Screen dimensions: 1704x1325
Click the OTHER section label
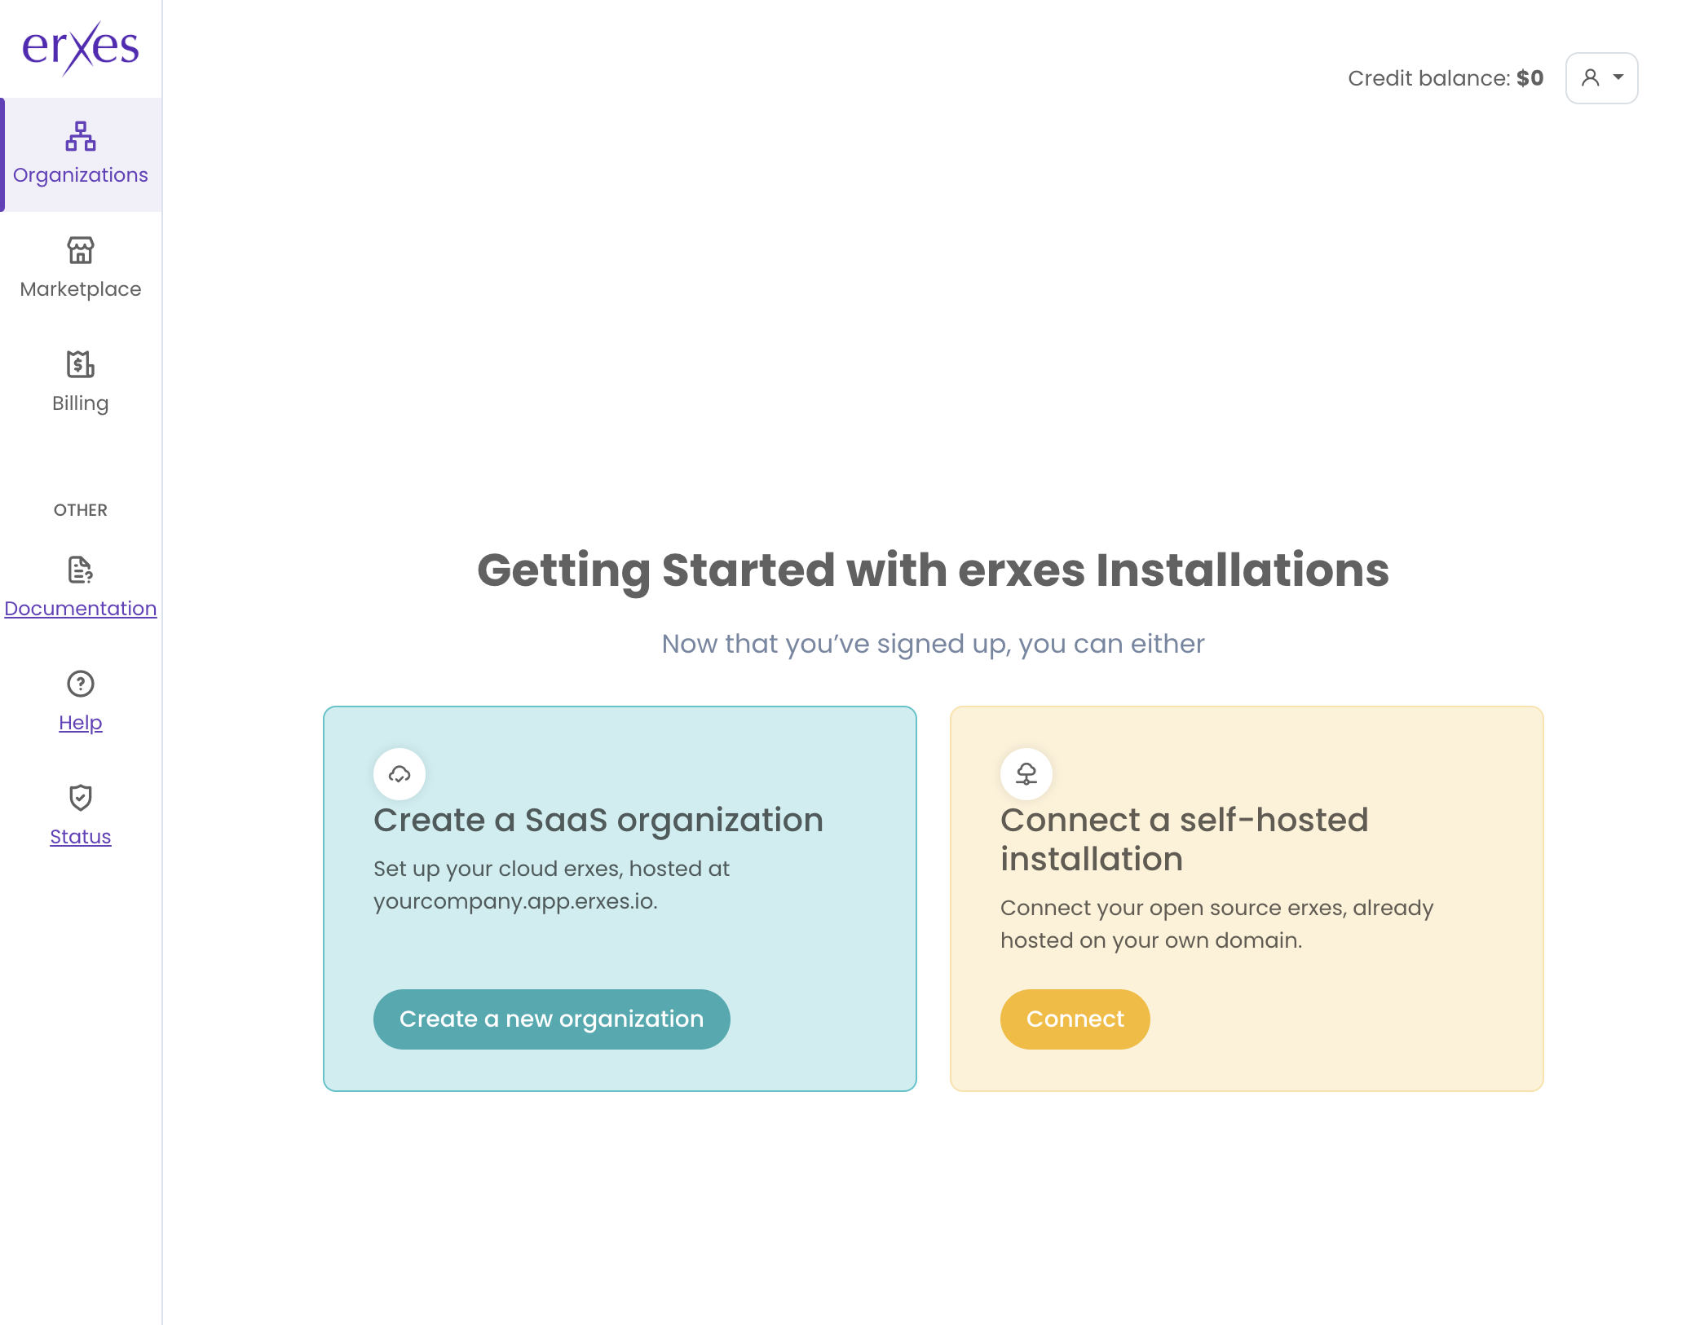81,510
